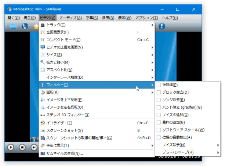Click the play button in control bar
Image resolution: width=225 pixels, height=166 pixels.
[x=11, y=147]
